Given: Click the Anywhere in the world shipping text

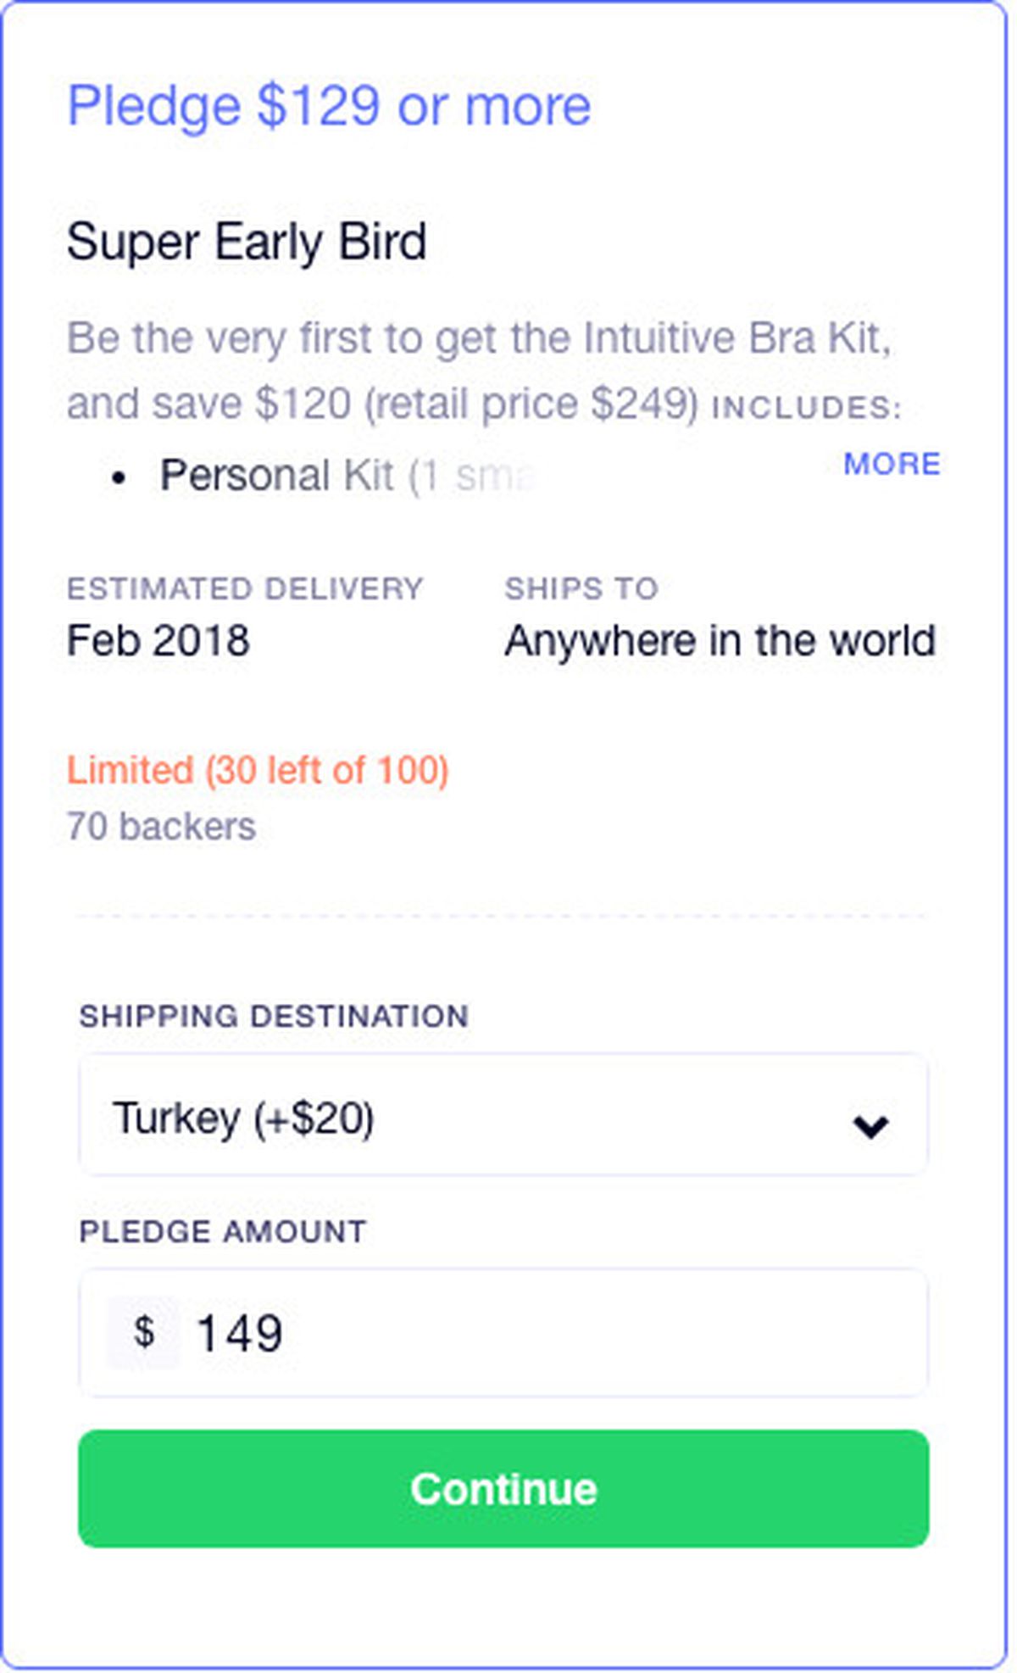Looking at the screenshot, I should coord(720,641).
